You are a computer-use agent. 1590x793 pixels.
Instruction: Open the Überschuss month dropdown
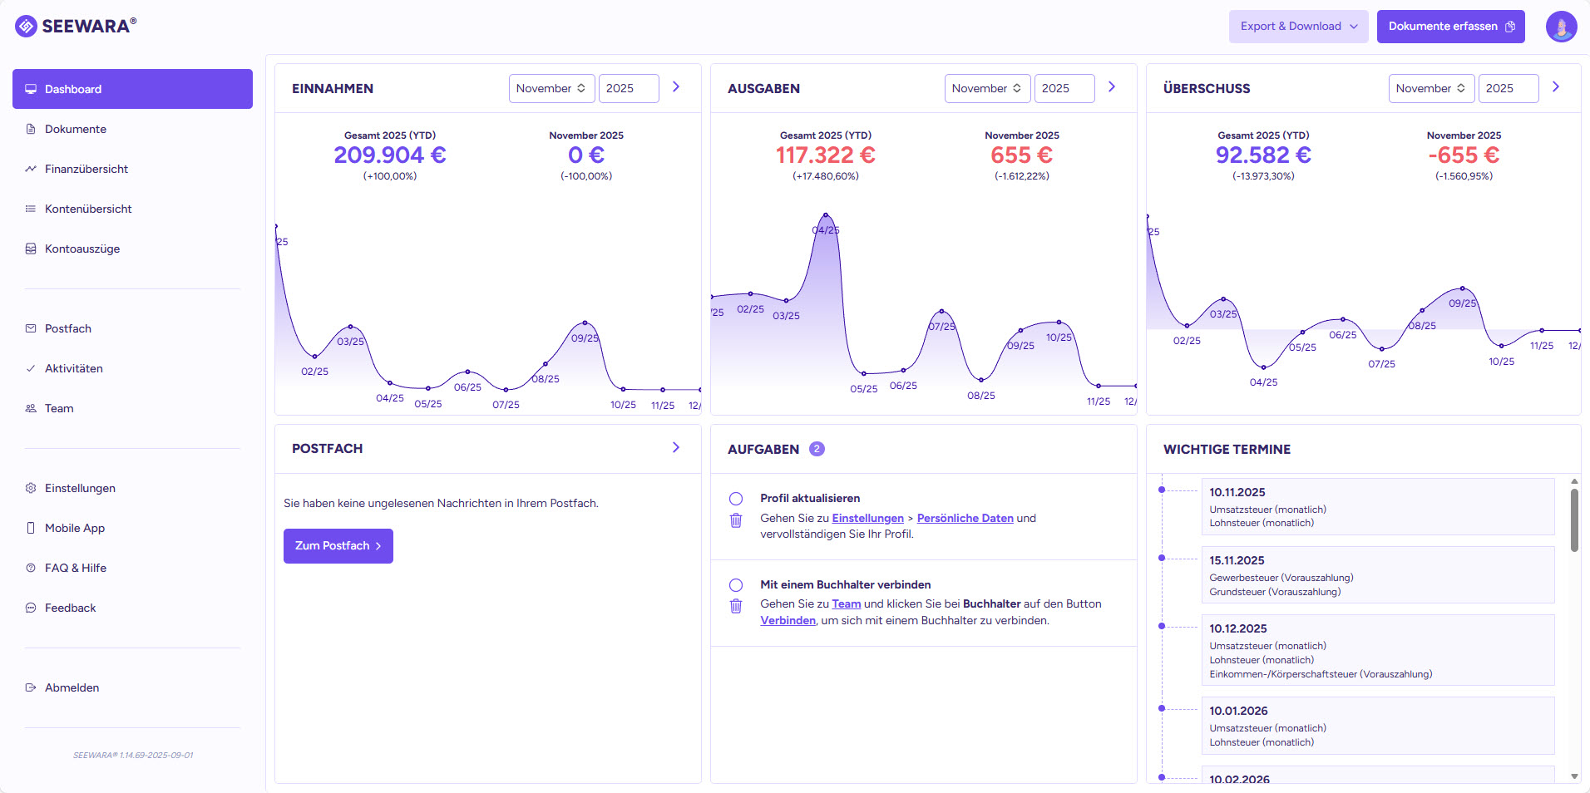coord(1431,88)
